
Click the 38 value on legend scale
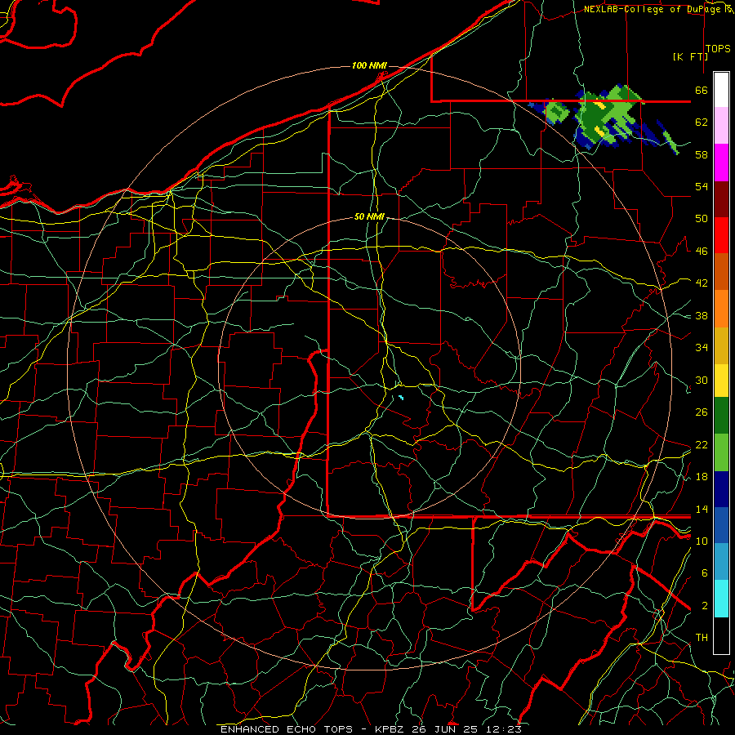(702, 315)
